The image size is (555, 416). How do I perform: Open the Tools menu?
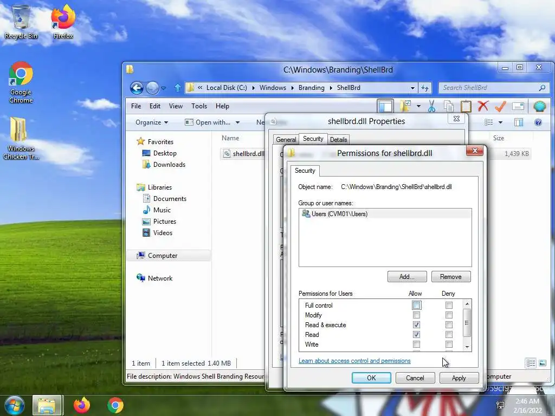(199, 106)
